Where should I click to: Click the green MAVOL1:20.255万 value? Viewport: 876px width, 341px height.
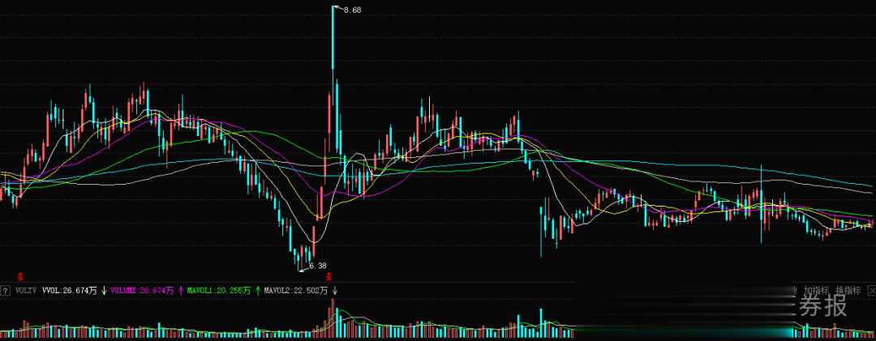(x=218, y=291)
